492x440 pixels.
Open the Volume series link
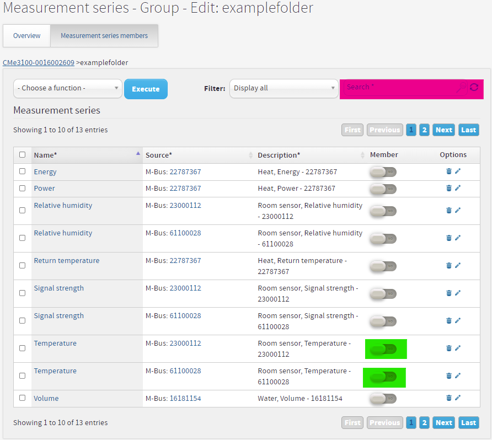click(x=46, y=398)
